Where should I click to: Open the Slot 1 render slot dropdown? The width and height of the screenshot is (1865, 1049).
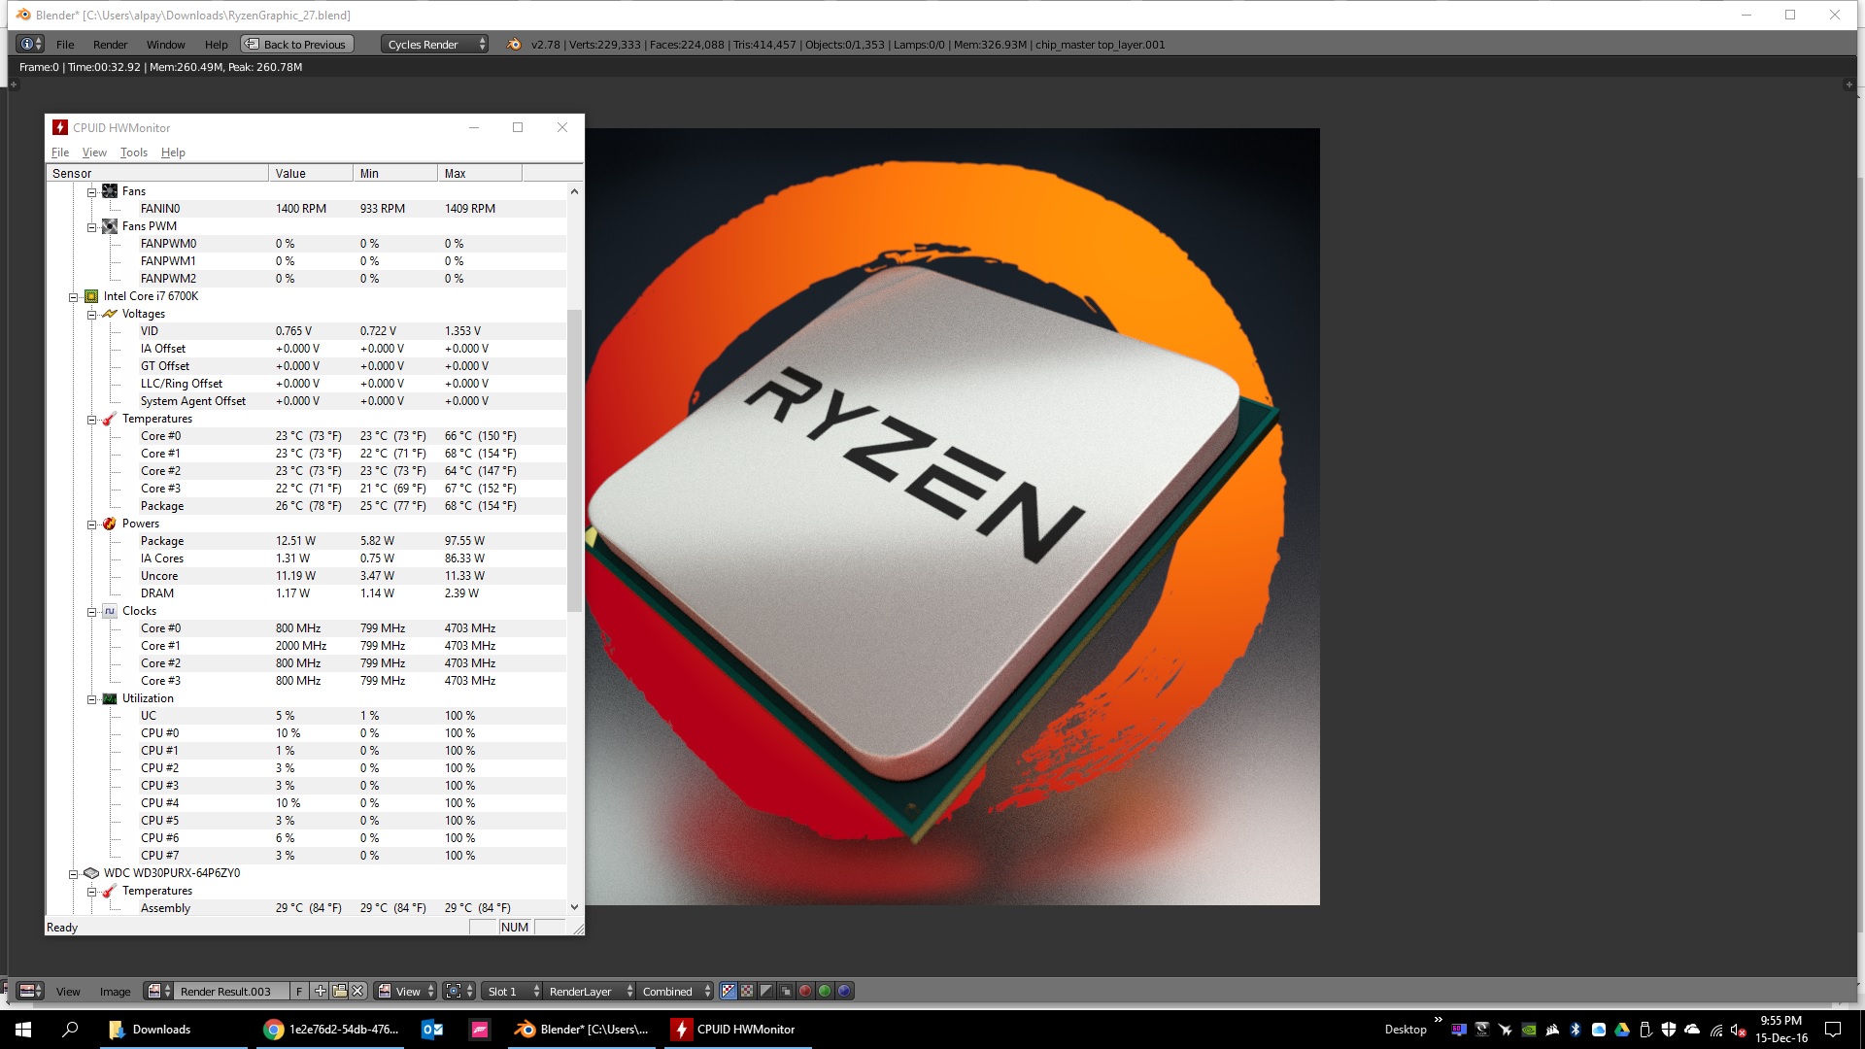512,991
